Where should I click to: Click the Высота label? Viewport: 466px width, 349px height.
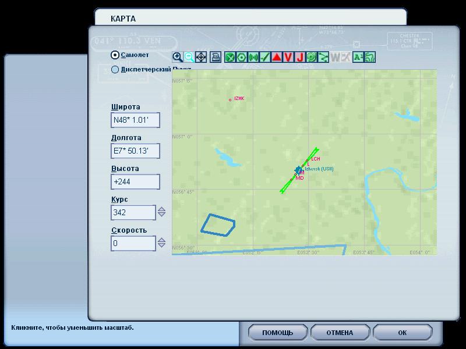pyautogui.click(x=125, y=169)
